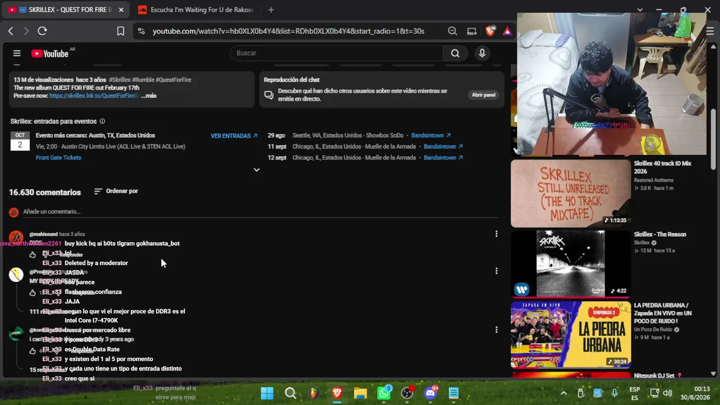The image size is (720, 405).
Task: Open "Skrillex - The Reason" video thumbnail
Action: coord(571,263)
